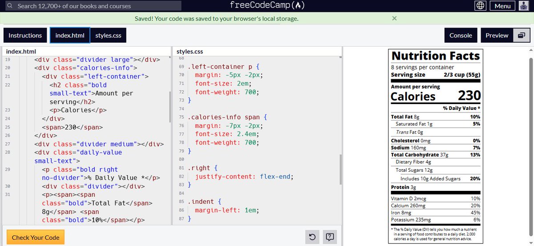This screenshot has width=534, height=246.
Task: Click '% Daily Value *' header in preview
Action: point(461,109)
